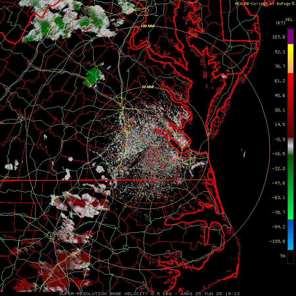Click the yellow segment of velocity color bar
The height and width of the screenshot is (296, 296).
pos(290,51)
